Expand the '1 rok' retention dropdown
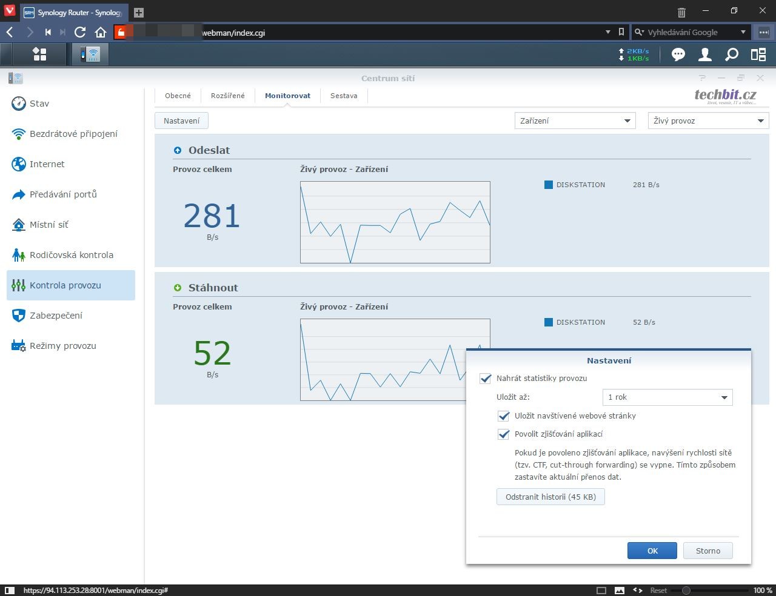This screenshot has width=776, height=596. click(x=667, y=397)
